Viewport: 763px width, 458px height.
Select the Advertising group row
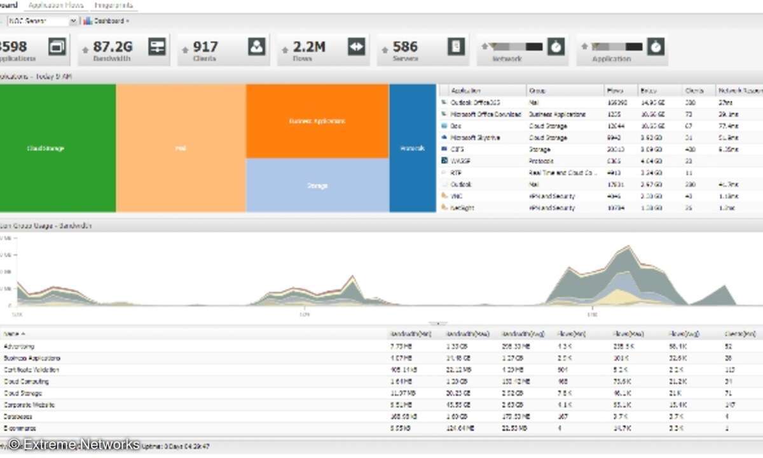pyautogui.click(x=381, y=346)
